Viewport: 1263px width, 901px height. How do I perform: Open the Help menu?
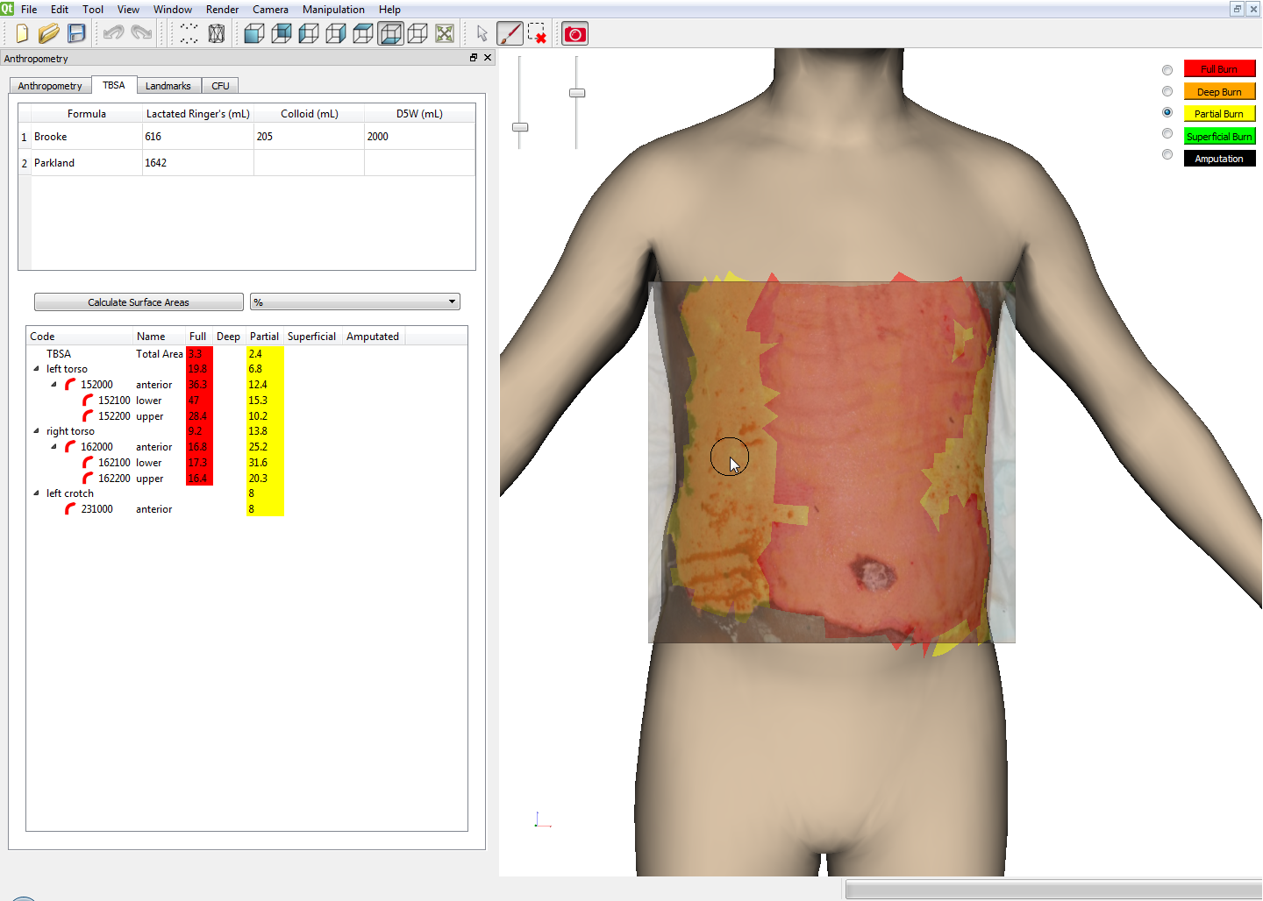pos(389,10)
